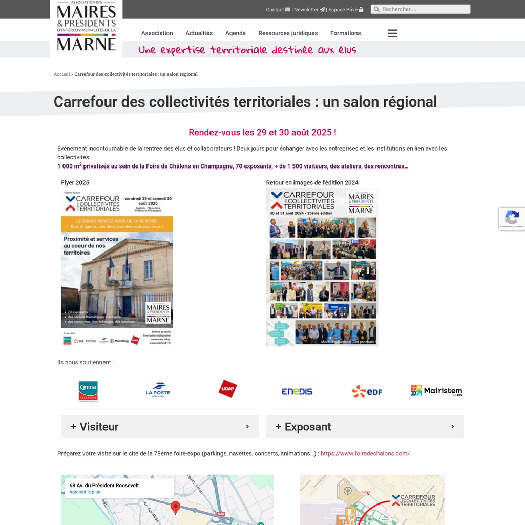Click the Newsletter paper-plane icon
525x525 pixels.
click(322, 9)
